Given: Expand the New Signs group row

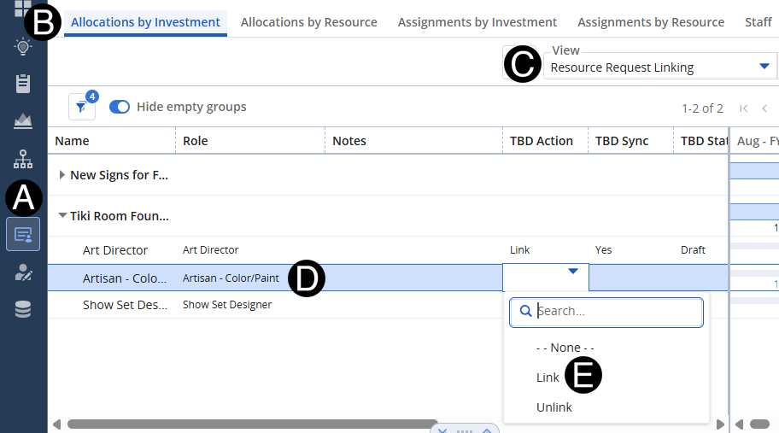Looking at the screenshot, I should 62,175.
